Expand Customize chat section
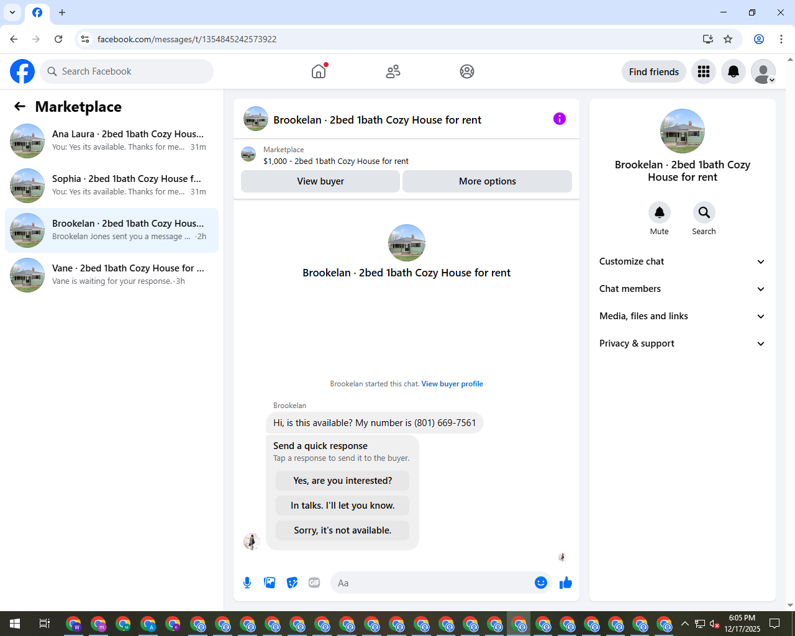The image size is (795, 636). [x=682, y=261]
